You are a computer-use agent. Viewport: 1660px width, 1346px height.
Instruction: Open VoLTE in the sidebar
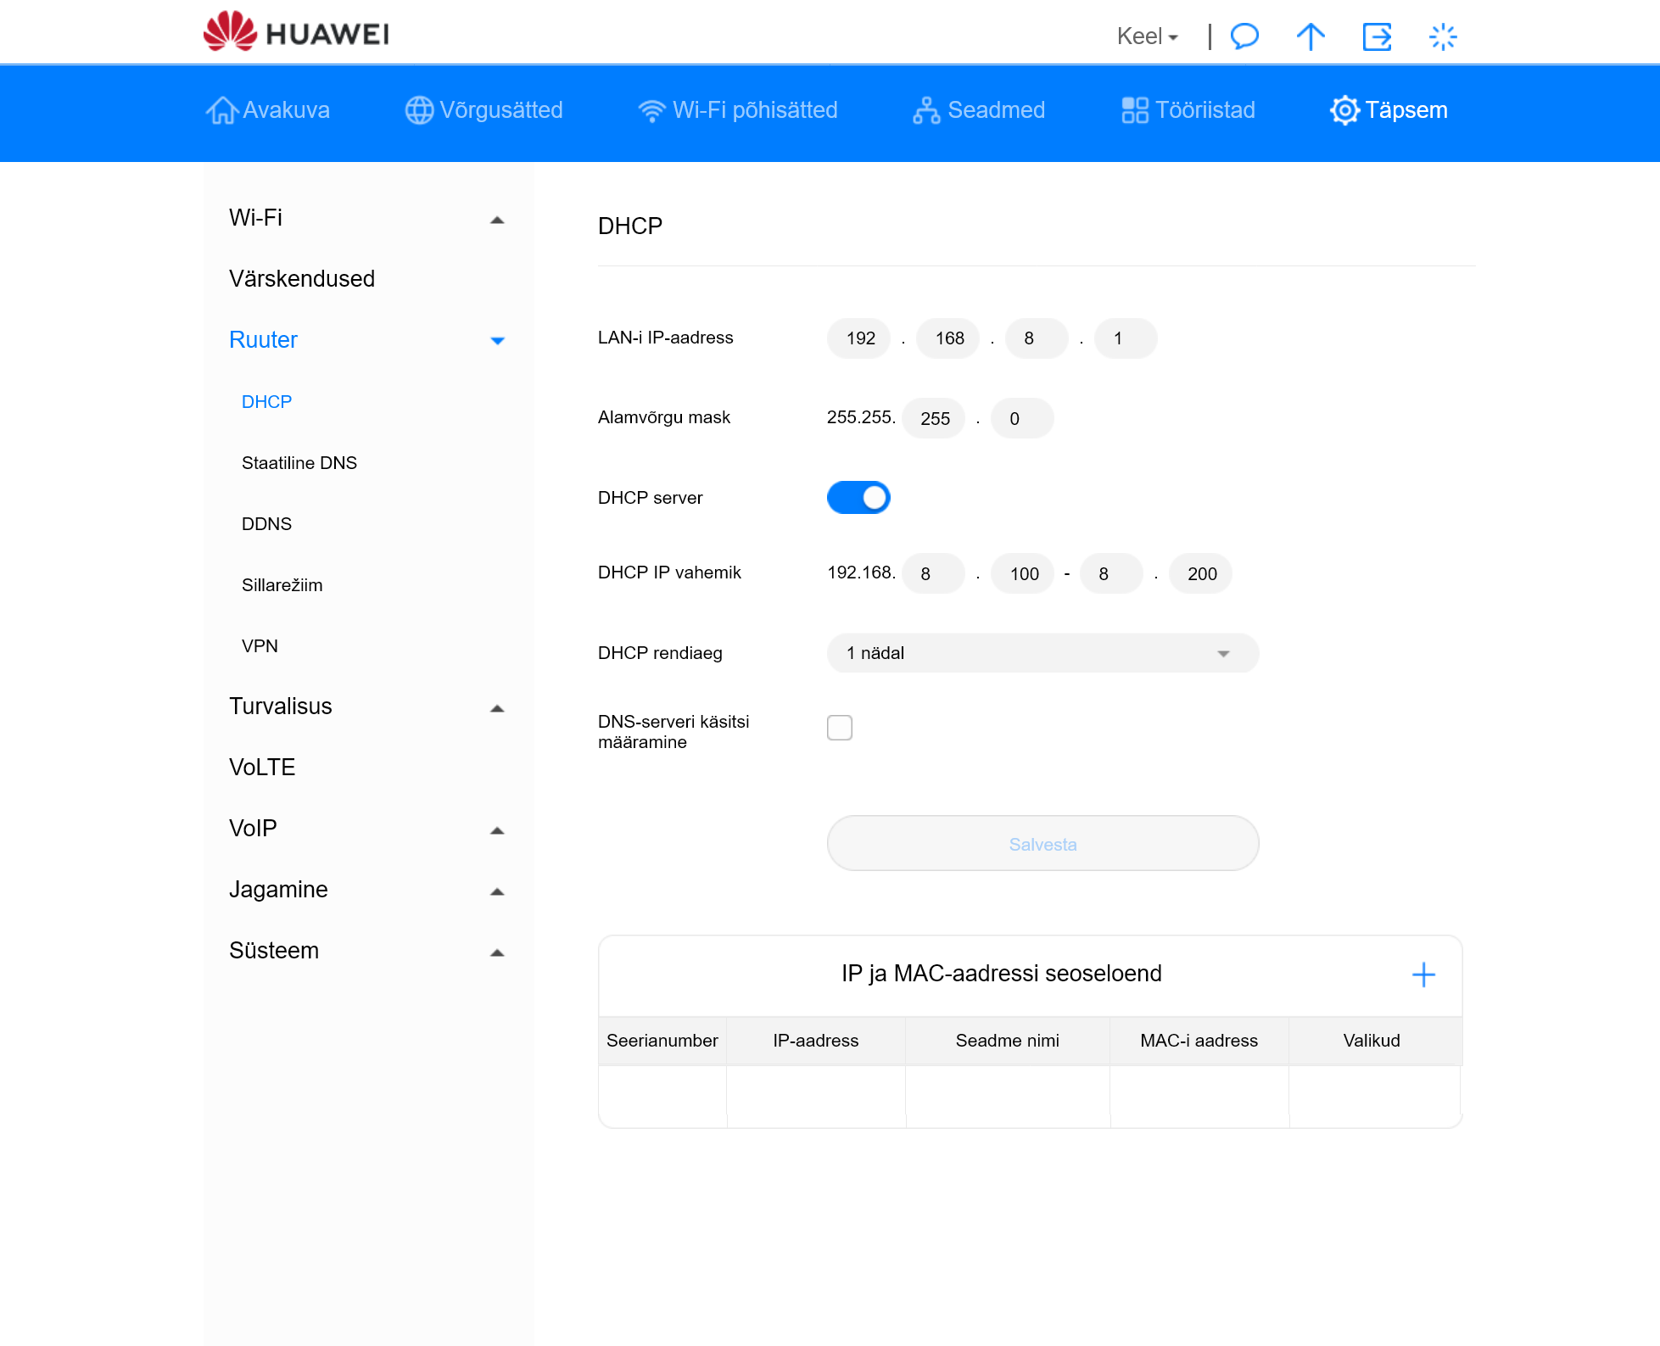(262, 768)
